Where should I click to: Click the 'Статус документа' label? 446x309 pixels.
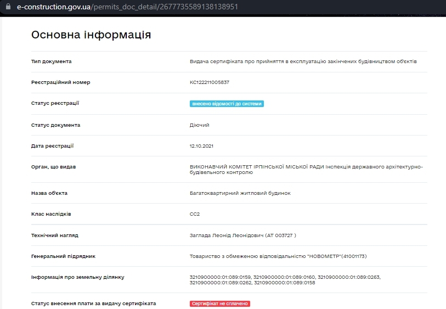(55, 125)
